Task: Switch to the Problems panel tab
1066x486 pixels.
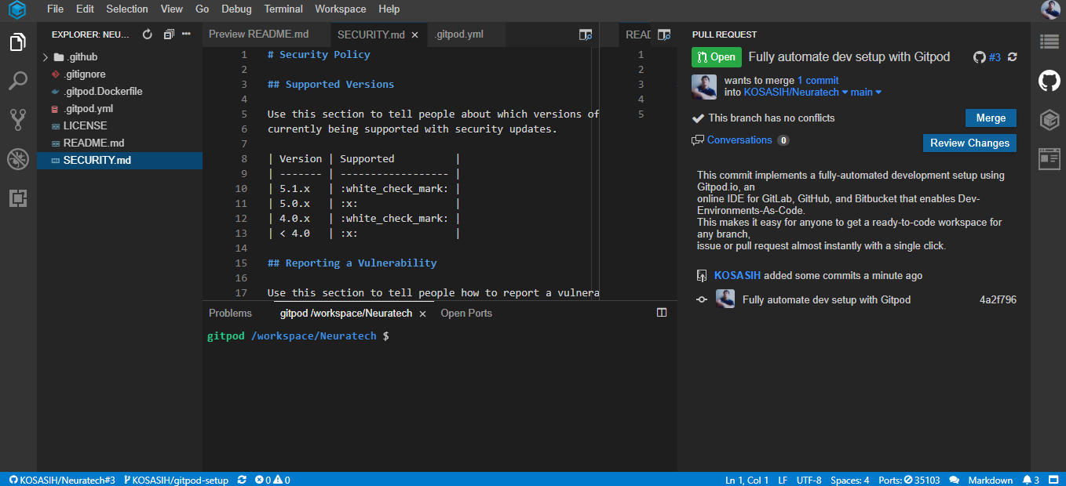Action: [x=230, y=313]
